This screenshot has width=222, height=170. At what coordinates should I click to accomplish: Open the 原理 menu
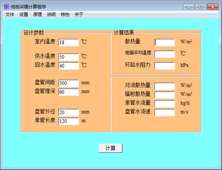click(x=37, y=14)
